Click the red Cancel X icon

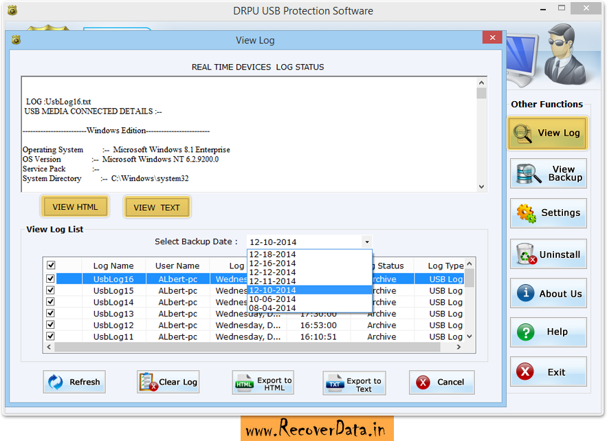coord(423,382)
